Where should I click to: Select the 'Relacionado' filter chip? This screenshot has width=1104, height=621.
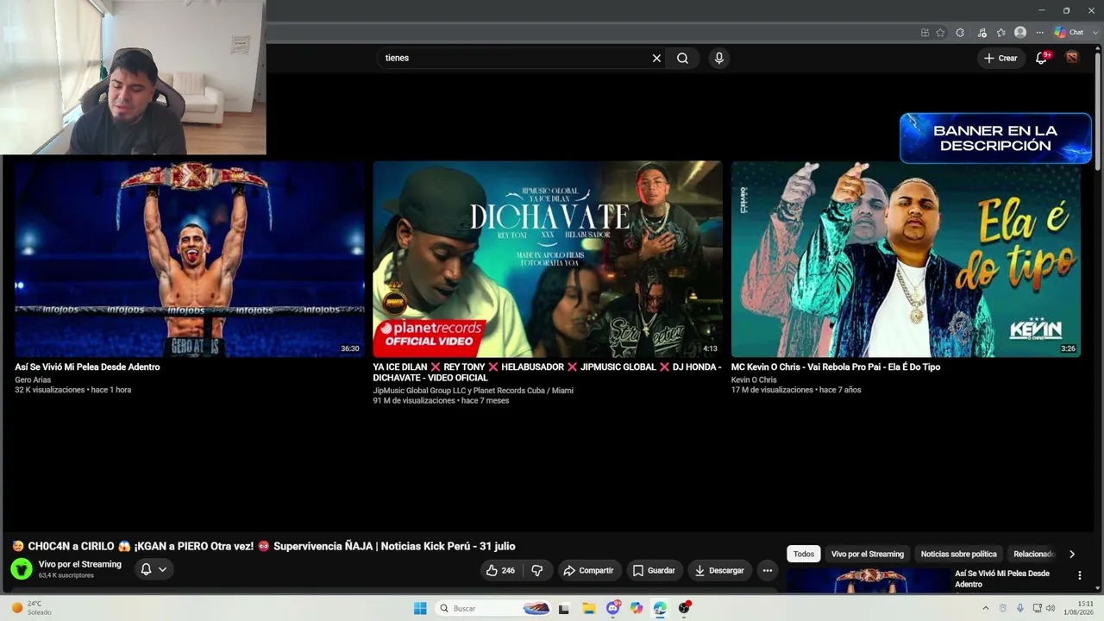point(1033,554)
